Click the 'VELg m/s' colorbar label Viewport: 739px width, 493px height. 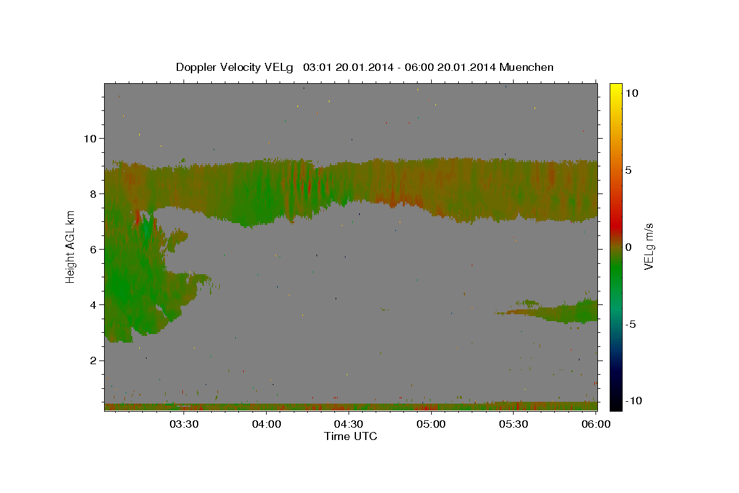coord(648,247)
